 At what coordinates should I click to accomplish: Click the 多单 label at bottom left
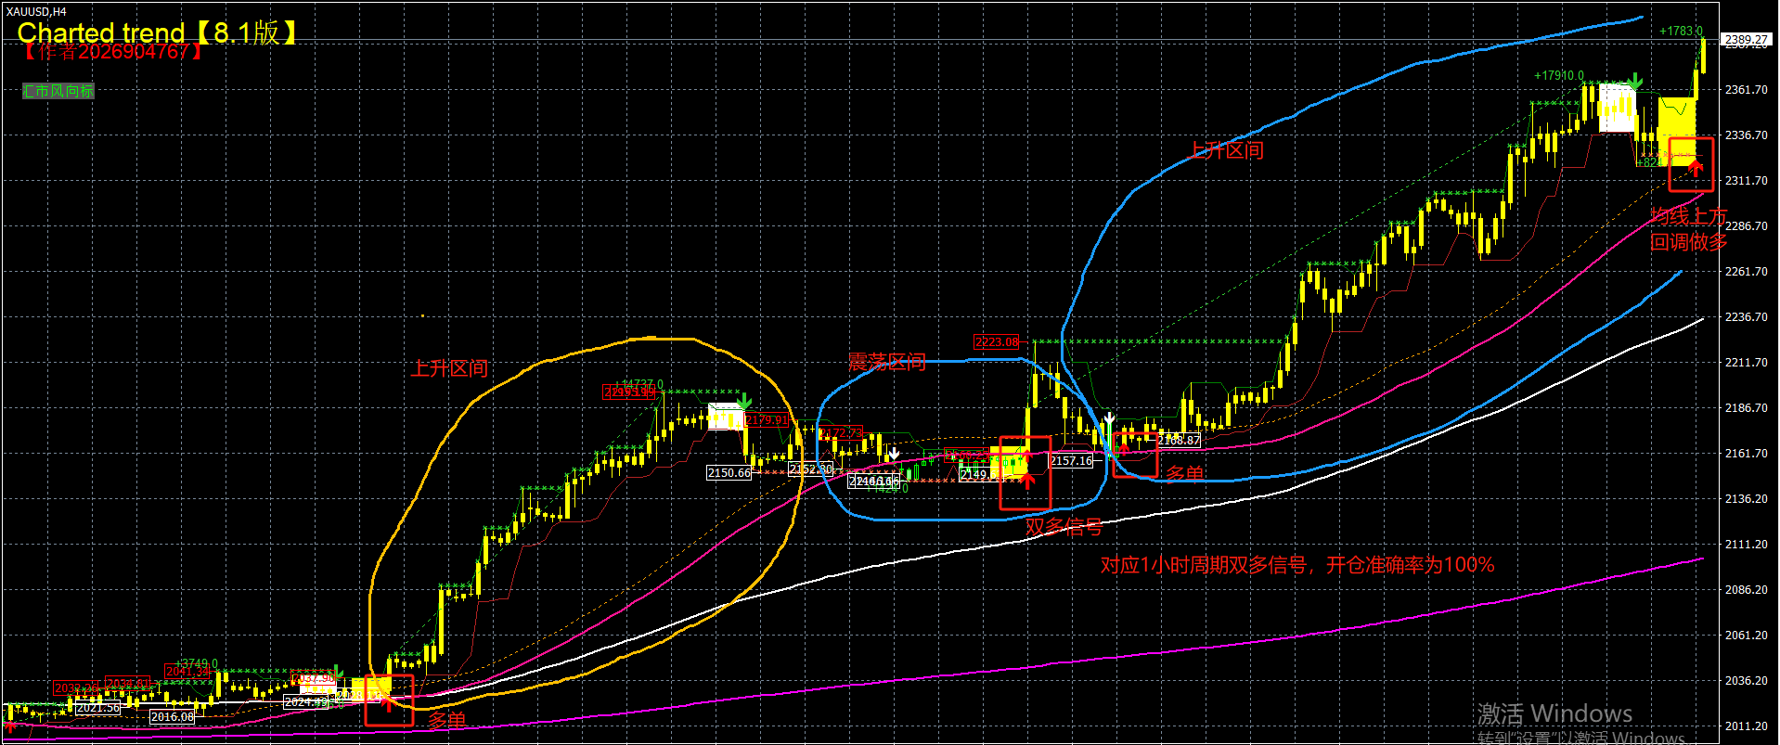pos(446,720)
